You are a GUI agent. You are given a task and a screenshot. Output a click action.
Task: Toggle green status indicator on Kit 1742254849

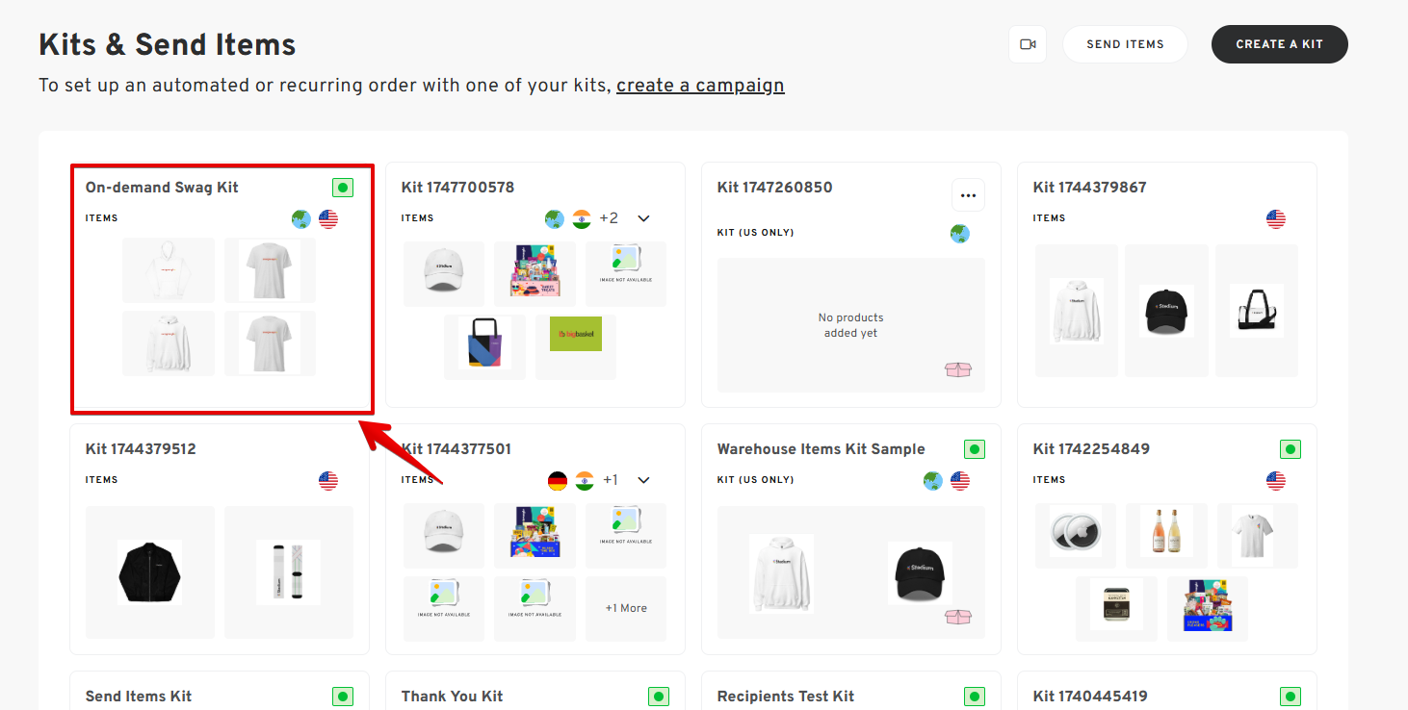pos(1291,449)
